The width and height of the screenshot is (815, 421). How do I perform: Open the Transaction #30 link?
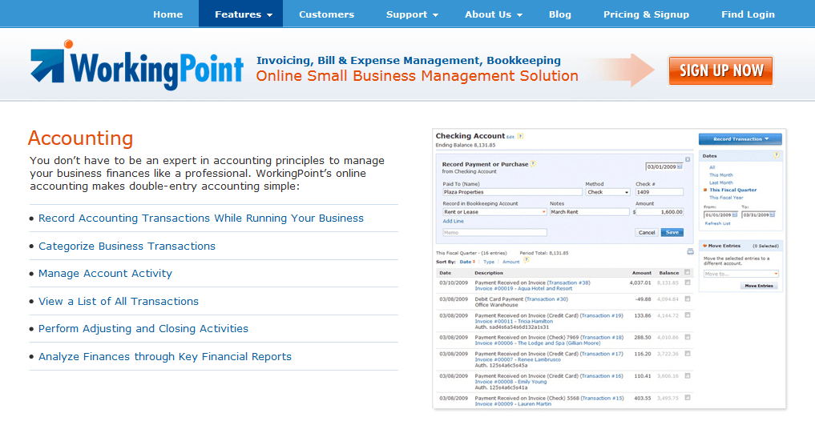[547, 299]
